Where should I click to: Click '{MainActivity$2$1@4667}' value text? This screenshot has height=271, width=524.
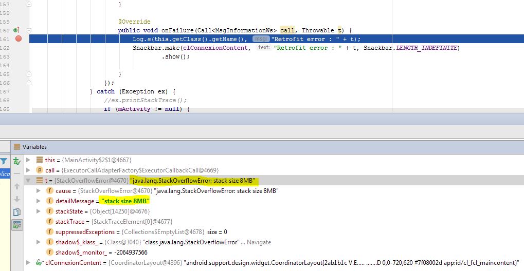tap(97, 160)
